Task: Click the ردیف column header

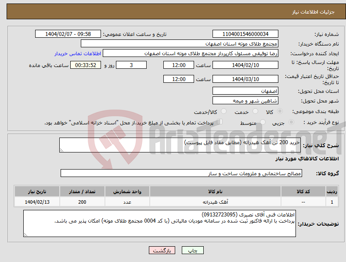Action: coord(332,191)
